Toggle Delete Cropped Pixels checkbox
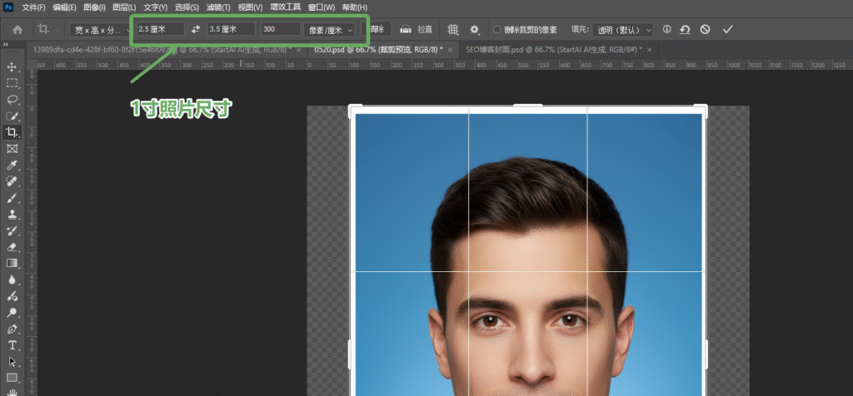The width and height of the screenshot is (853, 396). tap(496, 29)
